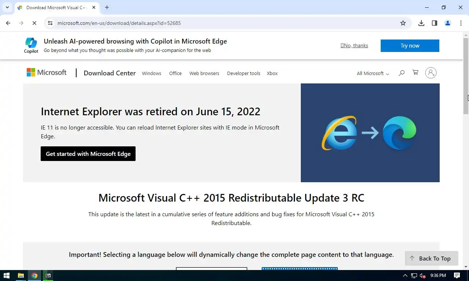Viewport: 469px width, 281px height.
Task: Click the scrollbar down arrow
Action: (x=466, y=267)
